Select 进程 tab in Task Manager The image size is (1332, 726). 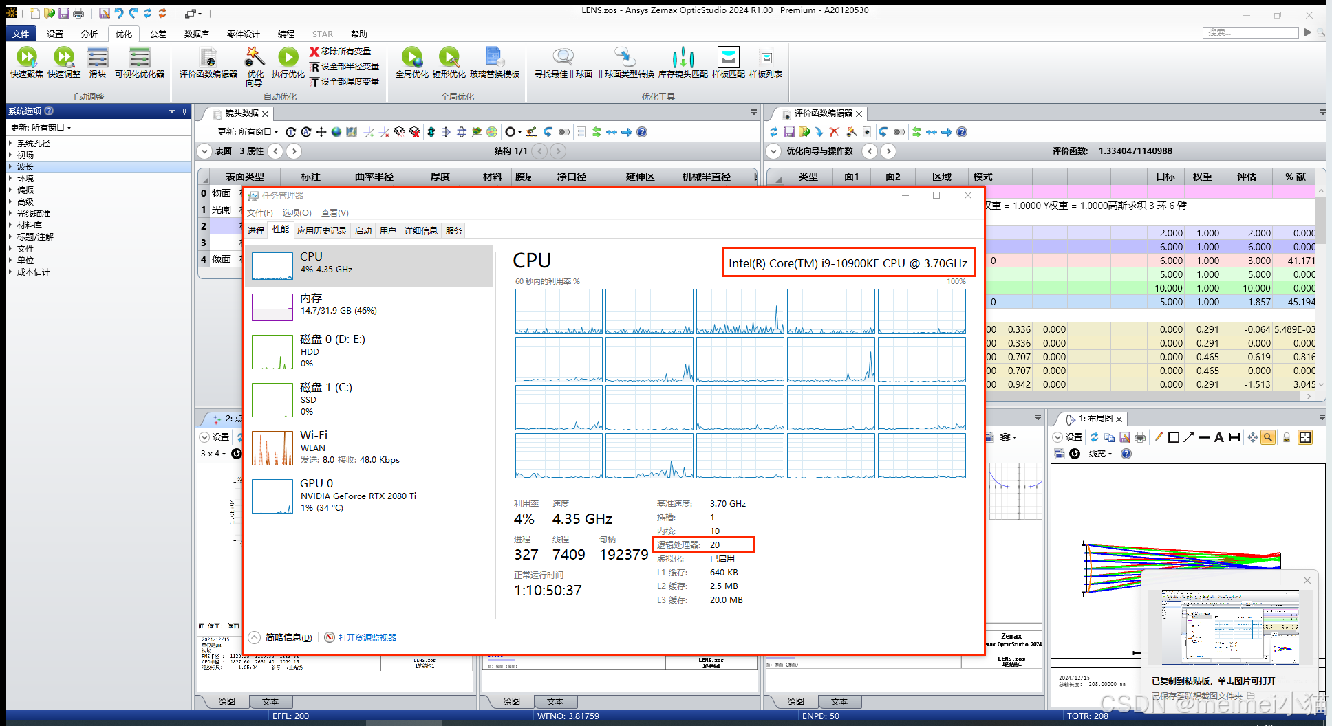pyautogui.click(x=256, y=230)
